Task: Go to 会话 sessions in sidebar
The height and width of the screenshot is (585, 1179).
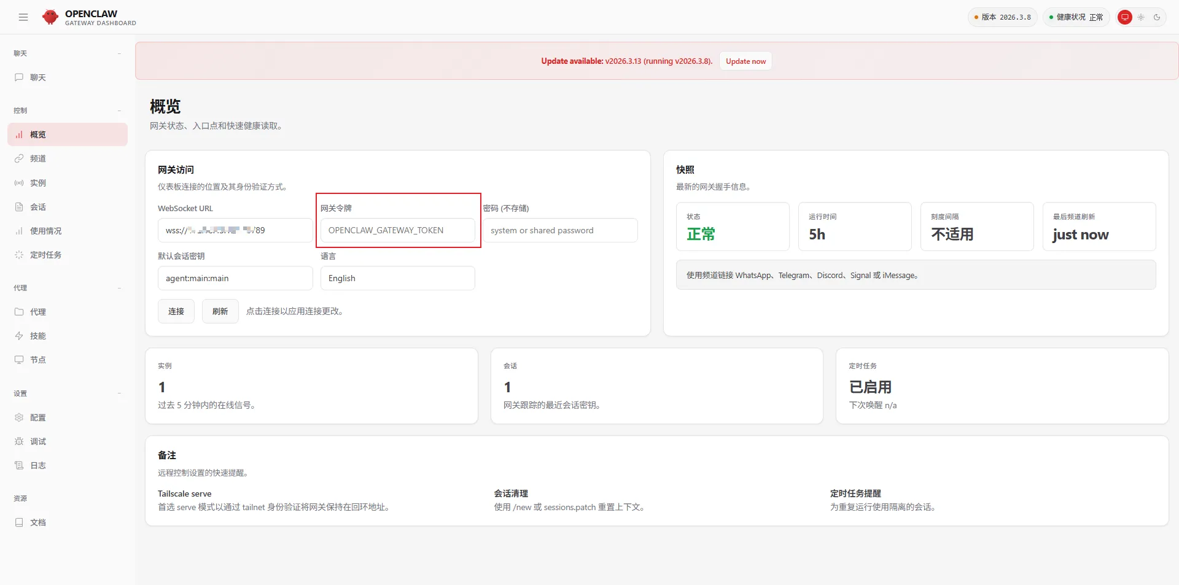Action: (38, 207)
